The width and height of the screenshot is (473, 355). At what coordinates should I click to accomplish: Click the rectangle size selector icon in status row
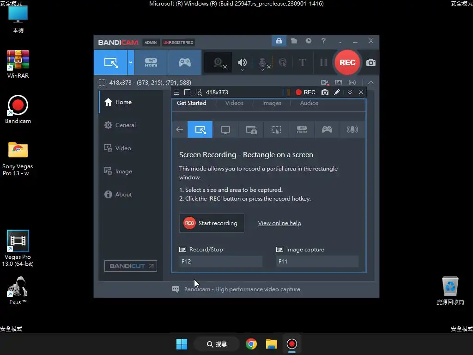coord(102,83)
